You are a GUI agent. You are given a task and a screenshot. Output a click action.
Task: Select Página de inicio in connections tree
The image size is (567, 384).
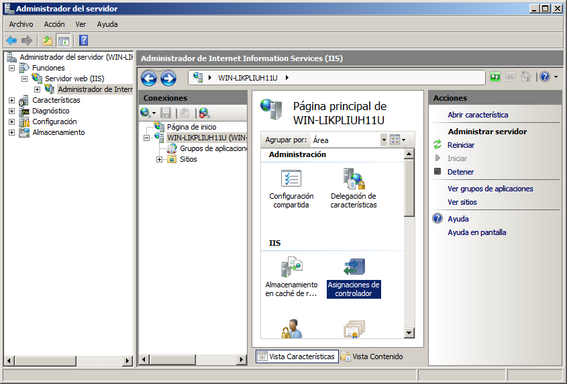point(191,127)
